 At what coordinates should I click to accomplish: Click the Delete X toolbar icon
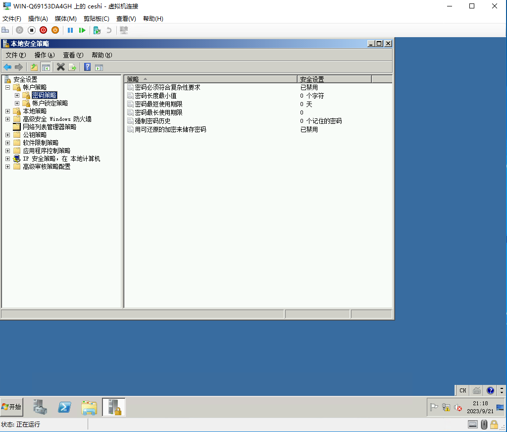(x=61, y=67)
